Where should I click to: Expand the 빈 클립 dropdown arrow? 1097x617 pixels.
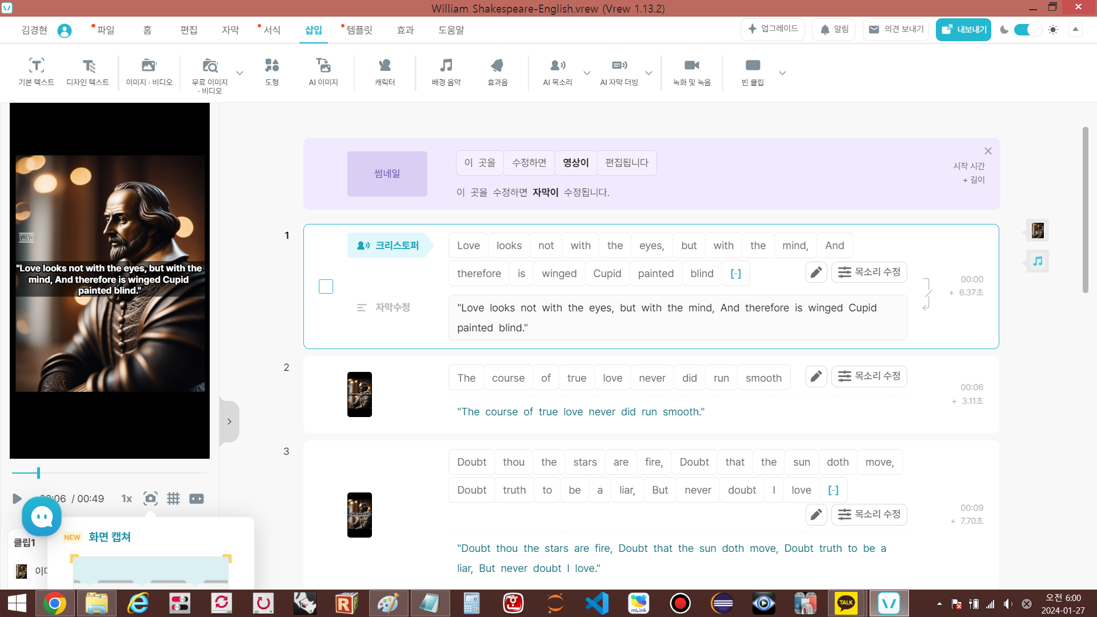[783, 73]
